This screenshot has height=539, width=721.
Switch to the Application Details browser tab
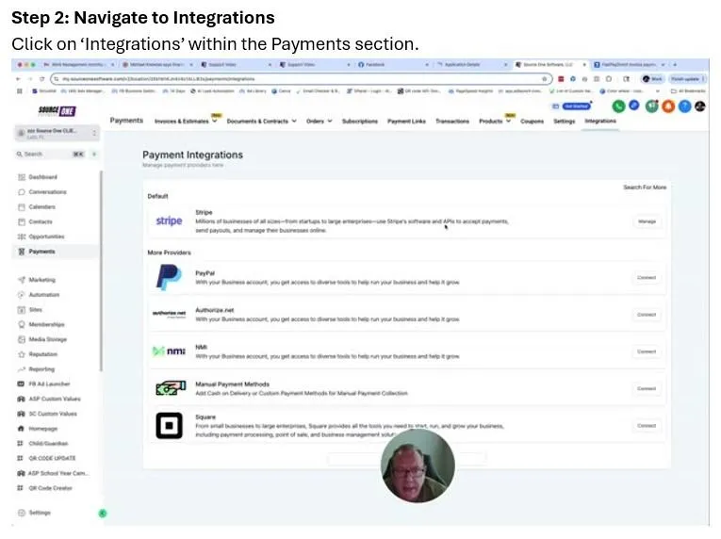[471, 65]
